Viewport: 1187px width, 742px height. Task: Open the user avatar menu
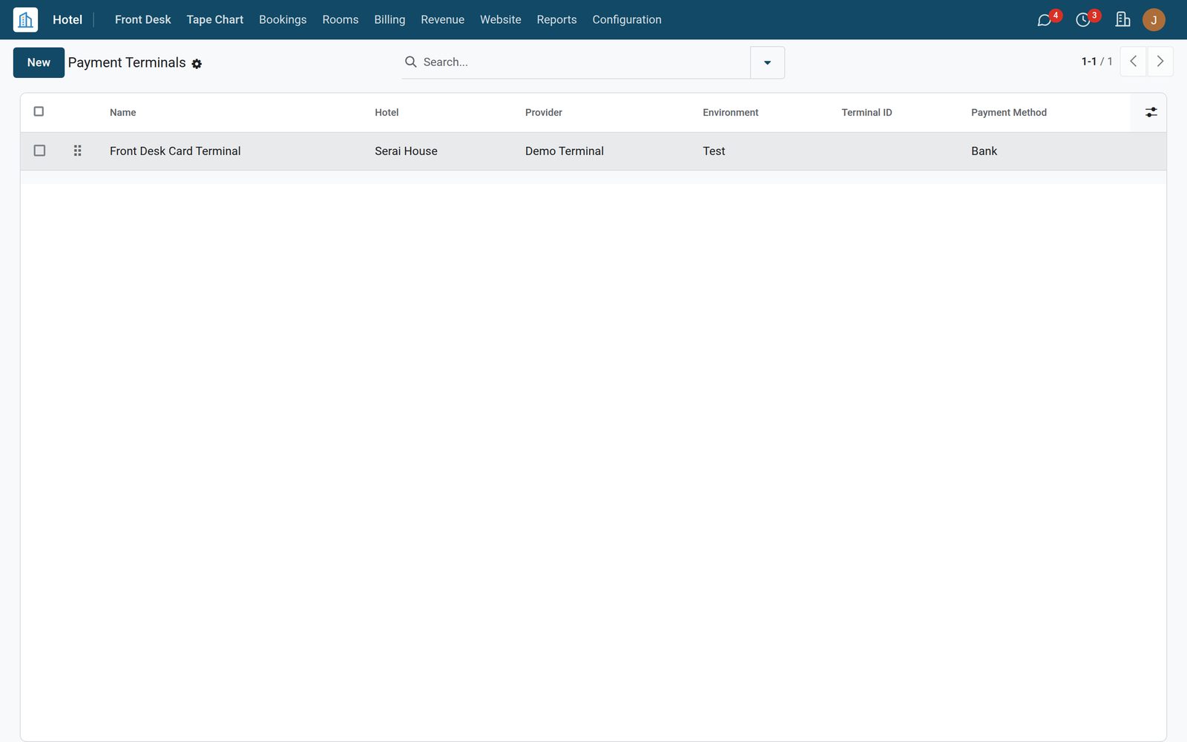pyautogui.click(x=1154, y=20)
